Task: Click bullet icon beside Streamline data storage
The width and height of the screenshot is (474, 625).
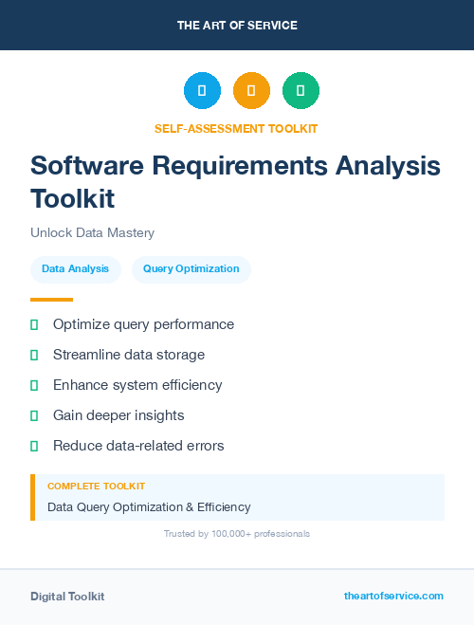Action: 34,355
